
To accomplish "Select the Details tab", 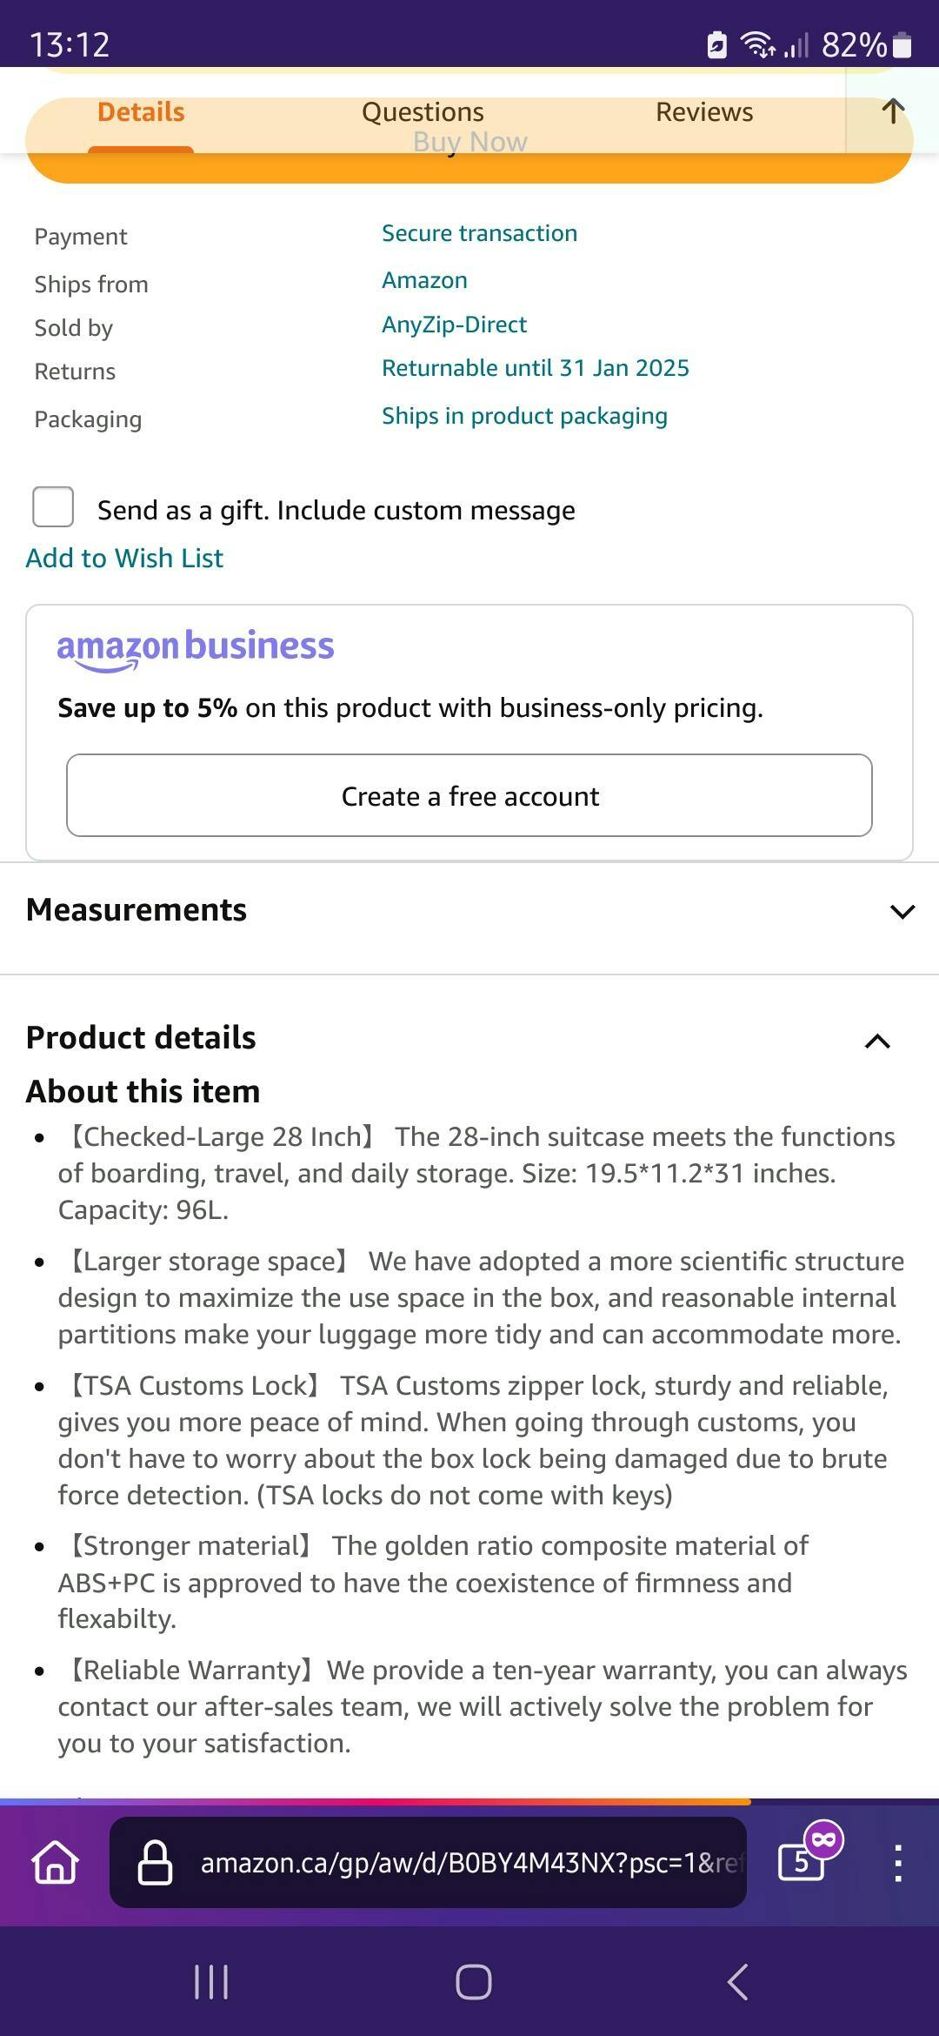I will point(141,112).
